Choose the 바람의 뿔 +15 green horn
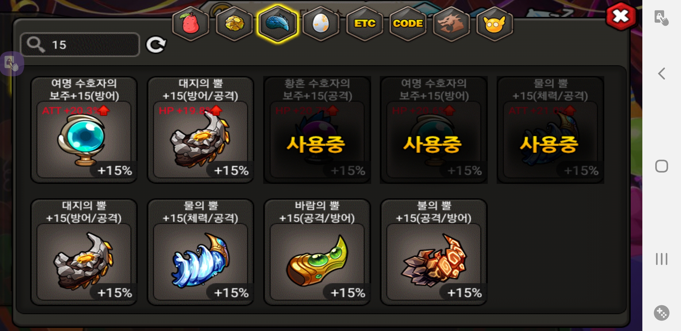Viewport: 681px width, 331px height. (x=317, y=252)
